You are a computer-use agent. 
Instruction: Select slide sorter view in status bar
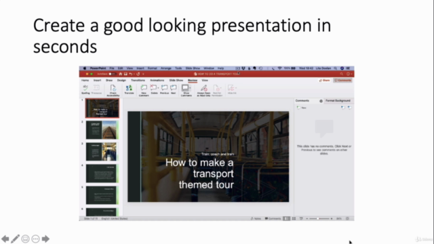pyautogui.click(x=294, y=218)
